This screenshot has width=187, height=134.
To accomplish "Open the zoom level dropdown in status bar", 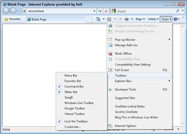I will 178,129.
